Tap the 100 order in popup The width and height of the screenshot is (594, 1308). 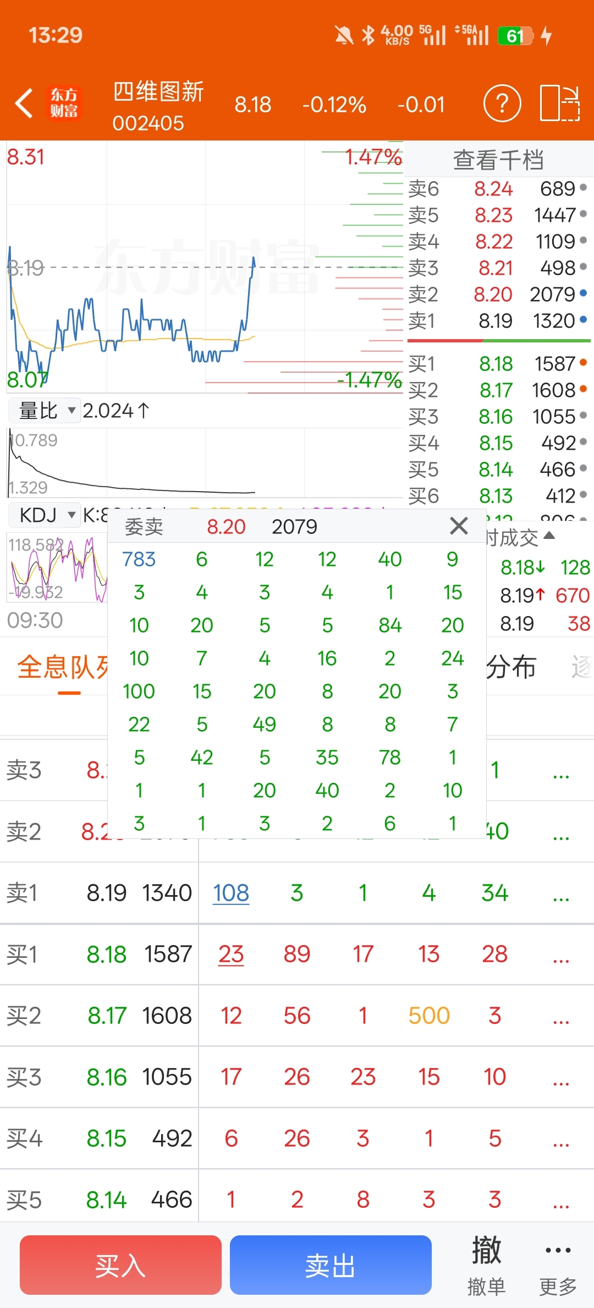[x=139, y=691]
